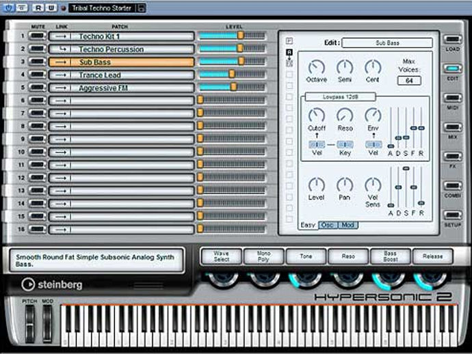This screenshot has height=354, width=472.
Task: Click the Mono Poly hyper knob label
Action: click(x=263, y=256)
